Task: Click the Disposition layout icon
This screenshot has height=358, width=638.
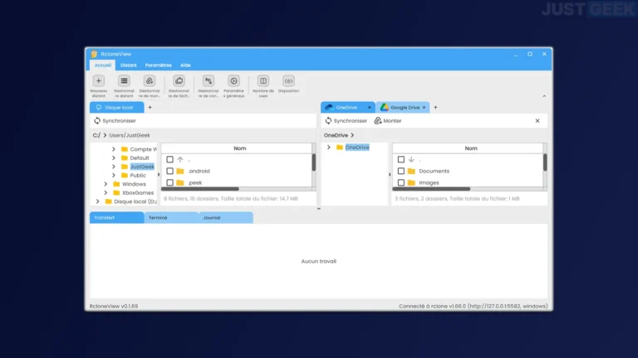Action: (x=288, y=80)
